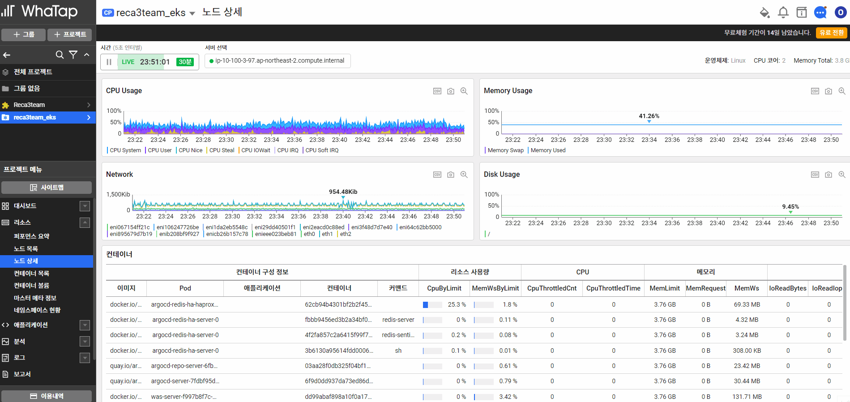Click CpuByLimit bar for argocd-redis-ha-haproxy
This screenshot has width=850, height=402.
pyautogui.click(x=432, y=305)
